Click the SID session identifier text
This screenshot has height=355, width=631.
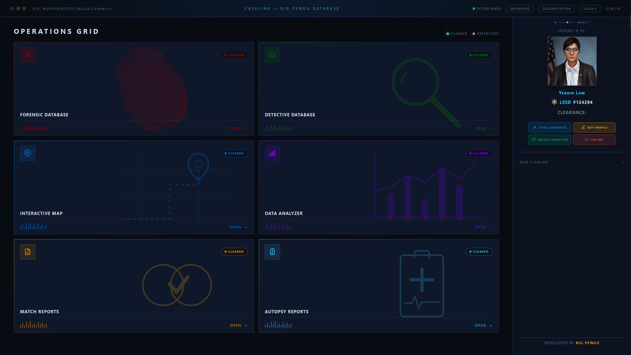click(x=72, y=9)
